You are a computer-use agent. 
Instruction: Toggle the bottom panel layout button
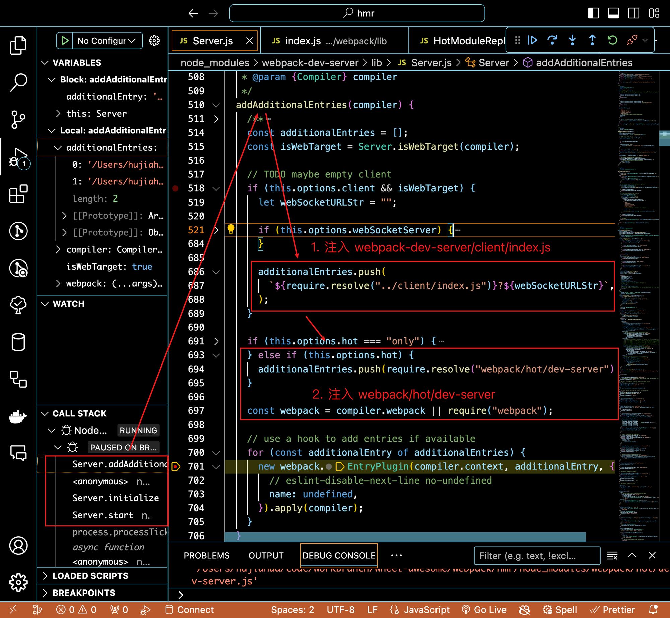point(613,13)
